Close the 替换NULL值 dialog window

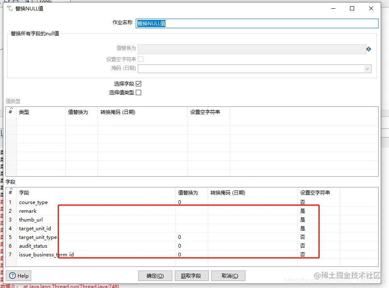(x=371, y=8)
